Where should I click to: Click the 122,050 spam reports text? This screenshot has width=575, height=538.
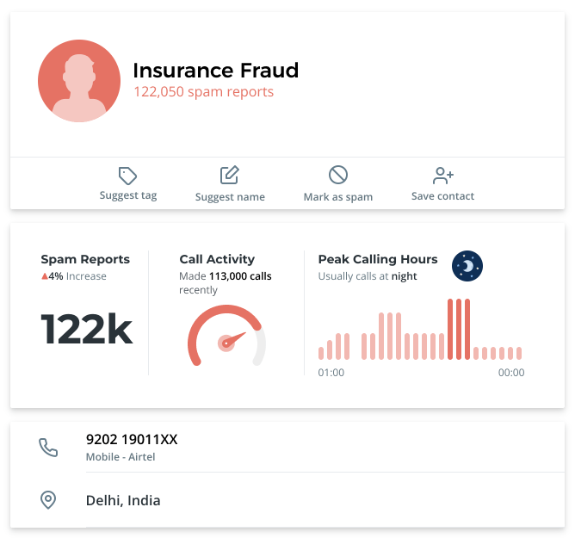tap(203, 91)
